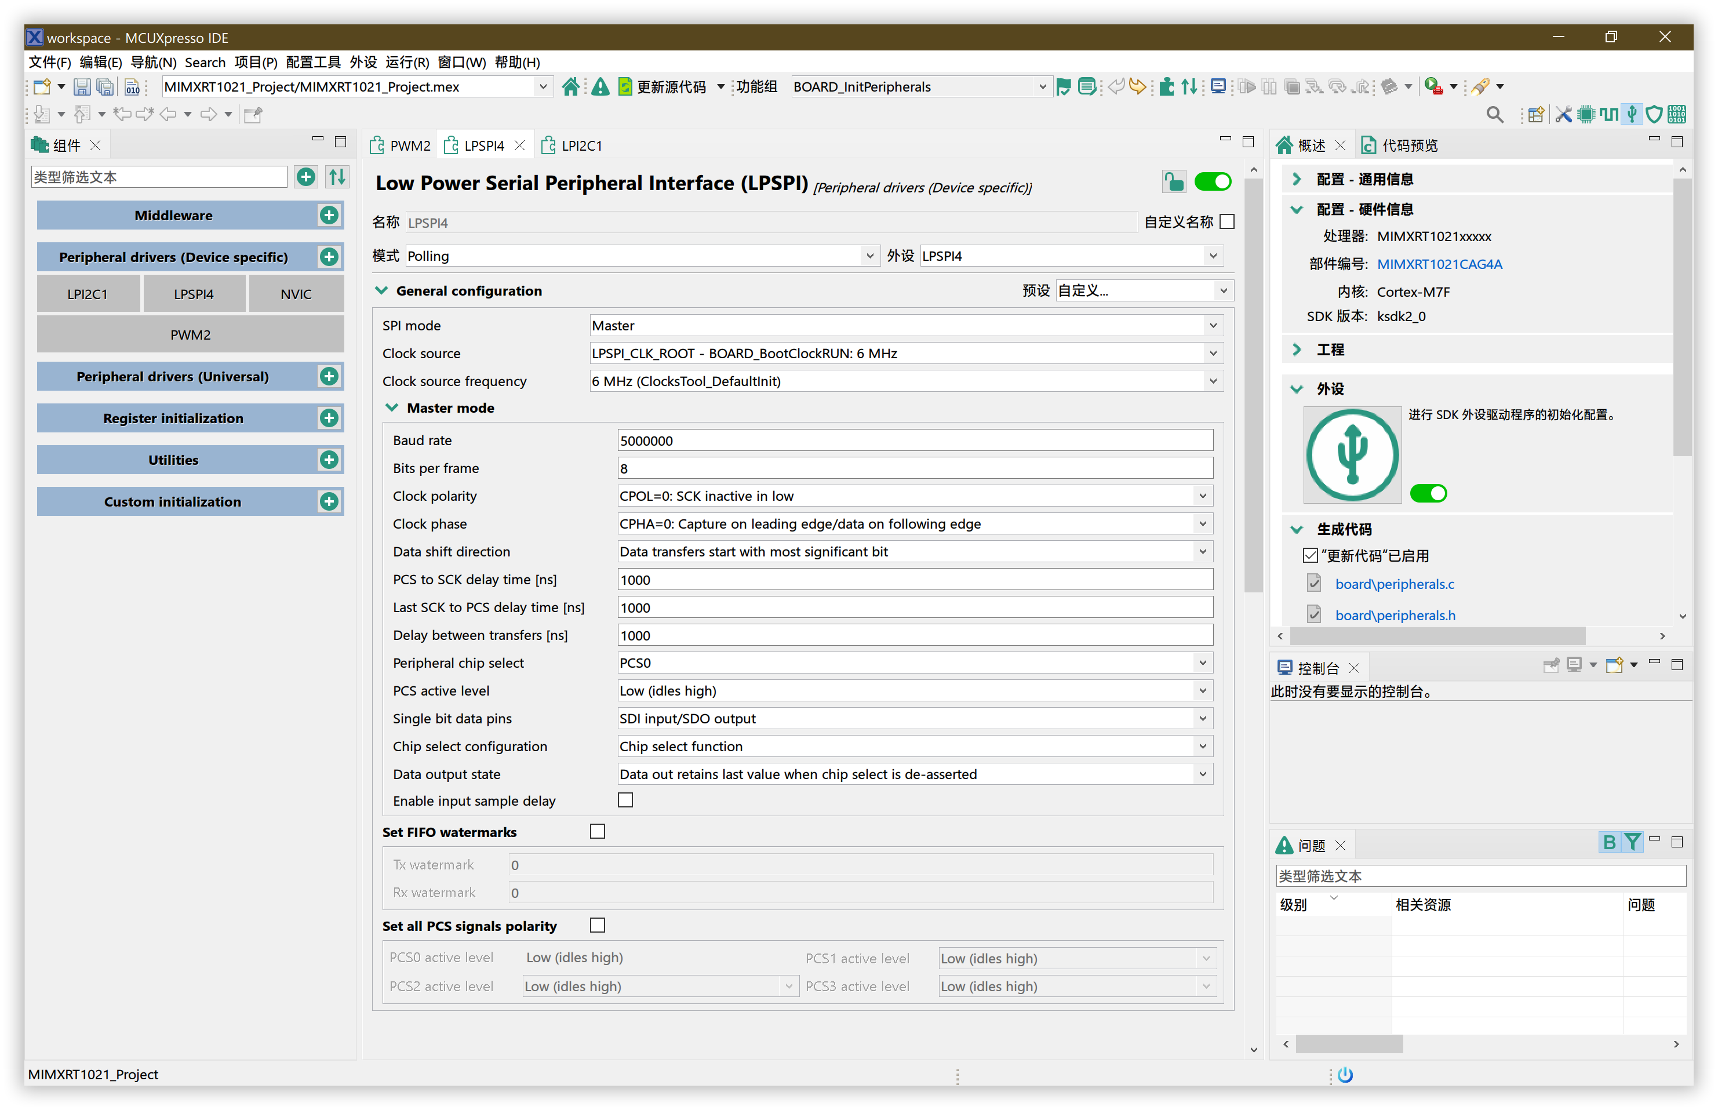This screenshot has width=1718, height=1110.
Task: Click the green flag checkmark toolbar icon
Action: click(x=1063, y=86)
